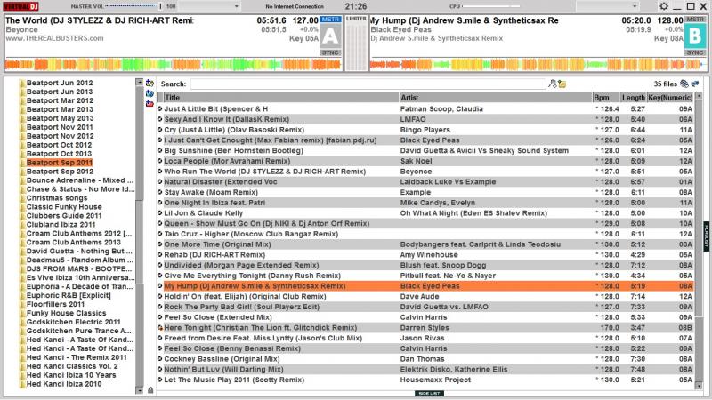Select Let The Music Play 2011 track

pyautogui.click(x=425, y=380)
